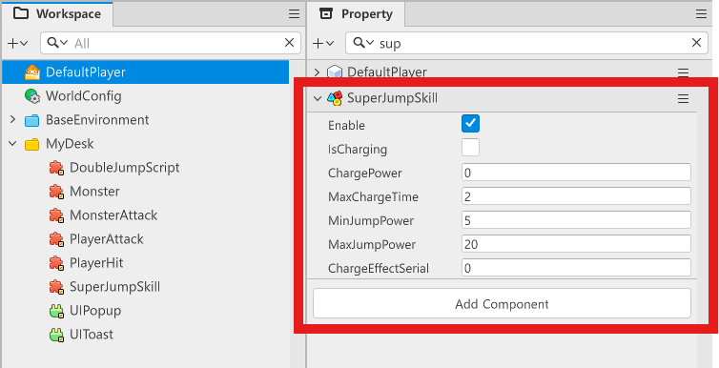Open the Workspace panel hamburger menu
This screenshot has height=368, width=719.
(x=295, y=14)
